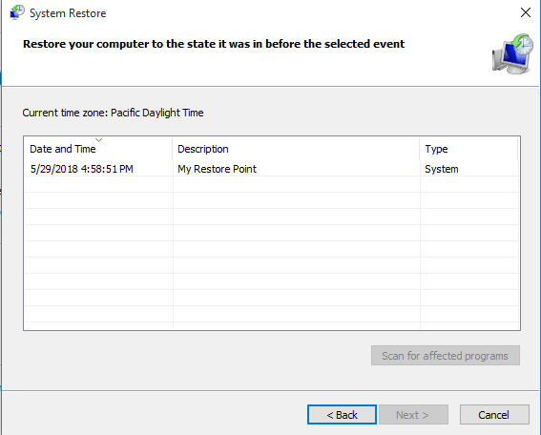
Task: Go back with the < Back button
Action: pos(342,415)
